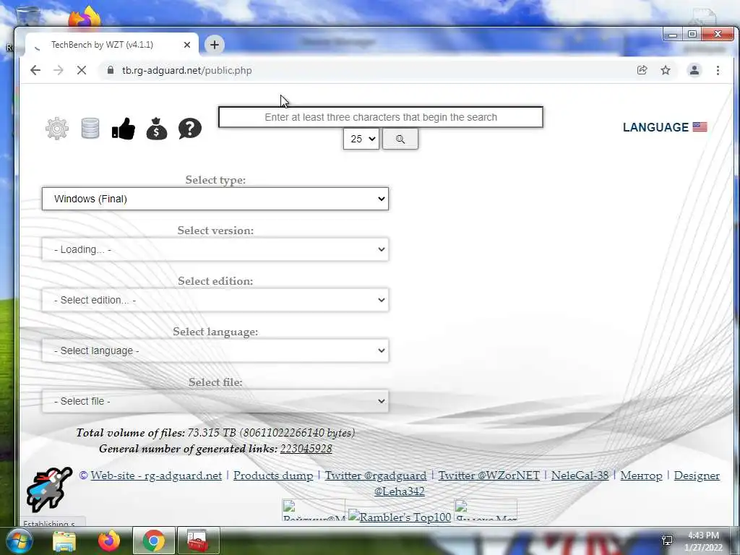740x555 pixels.
Task: Change the results count dropdown showing 25
Action: pos(361,139)
